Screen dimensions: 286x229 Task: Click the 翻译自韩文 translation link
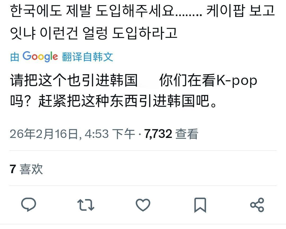pos(87,57)
